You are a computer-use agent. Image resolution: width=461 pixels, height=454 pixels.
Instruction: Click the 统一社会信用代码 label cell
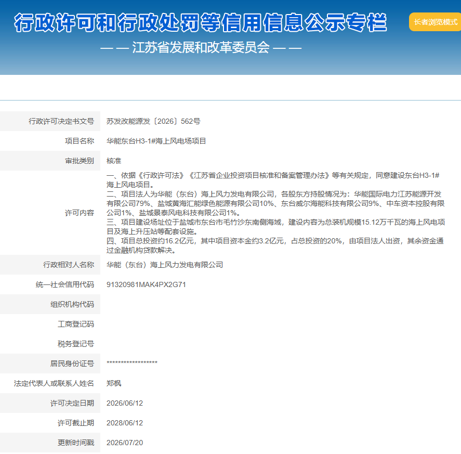click(50, 284)
